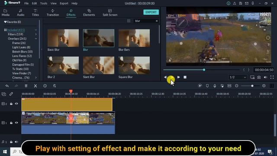Expand the Cinema category arrow
The image size is (277, 156).
coord(36,78)
